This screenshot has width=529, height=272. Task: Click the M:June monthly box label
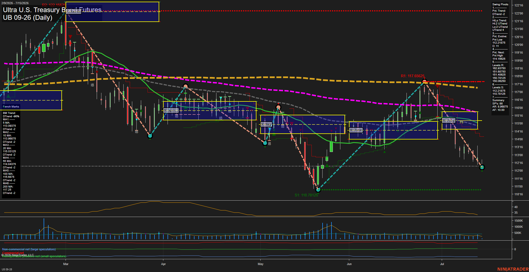(x=356, y=130)
